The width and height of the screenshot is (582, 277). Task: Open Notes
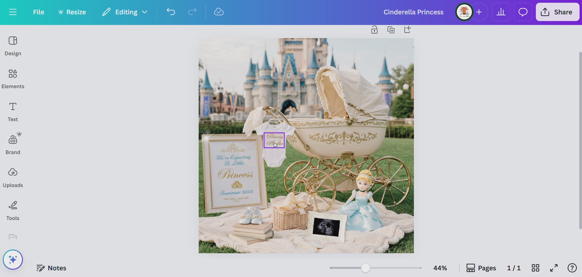click(51, 268)
